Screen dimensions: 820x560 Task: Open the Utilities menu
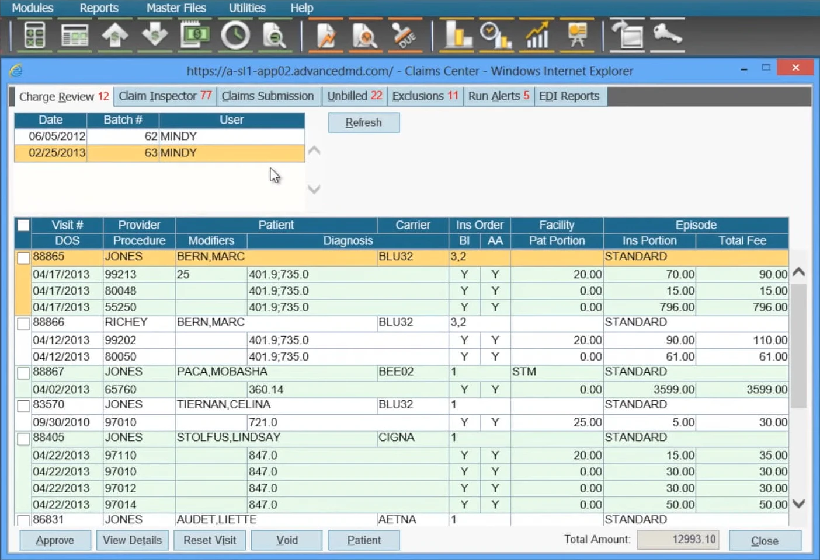tap(246, 8)
